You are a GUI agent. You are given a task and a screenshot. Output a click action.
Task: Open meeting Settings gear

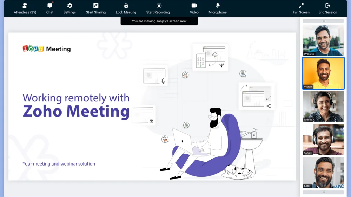69,8
